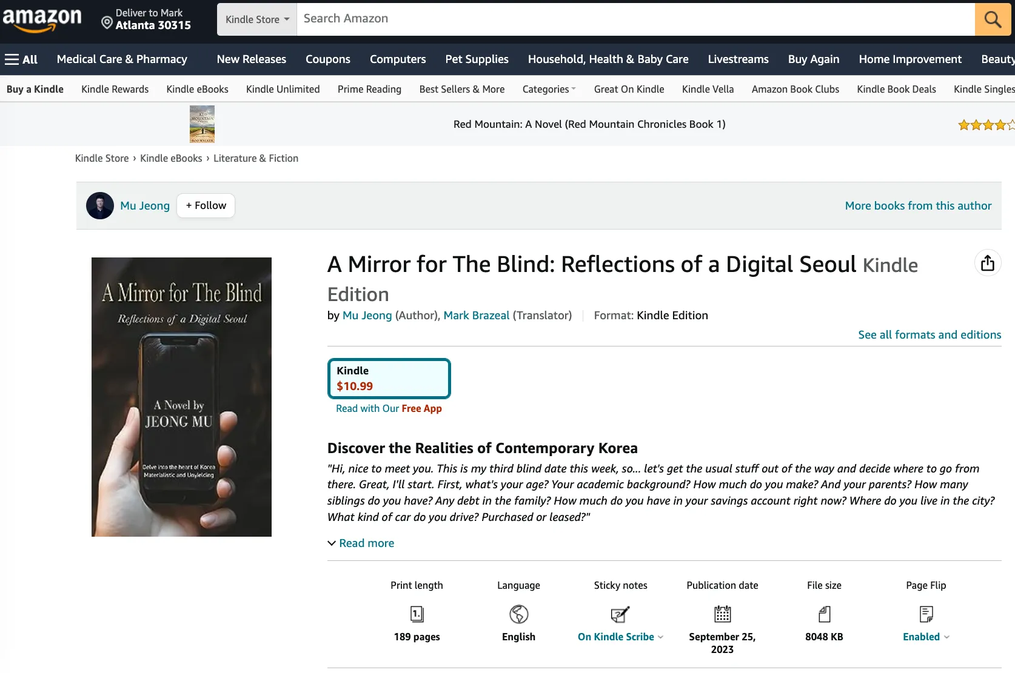Open the All hamburger menu

click(21, 59)
